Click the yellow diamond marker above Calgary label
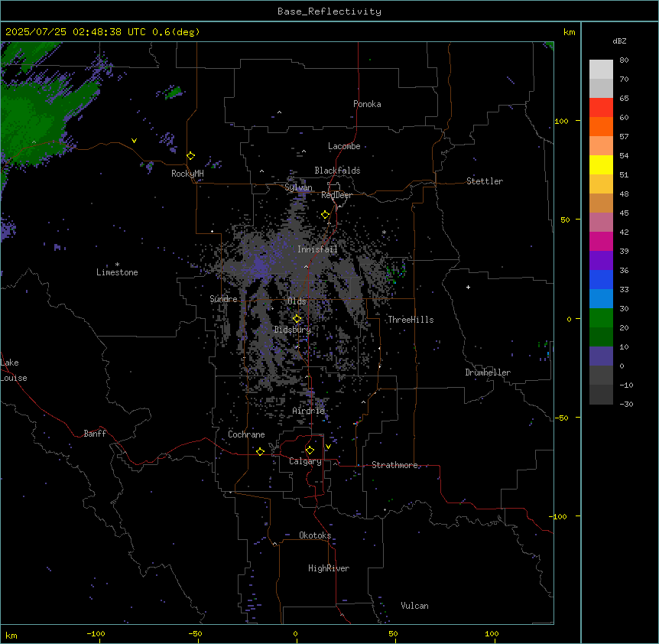 pos(310,450)
